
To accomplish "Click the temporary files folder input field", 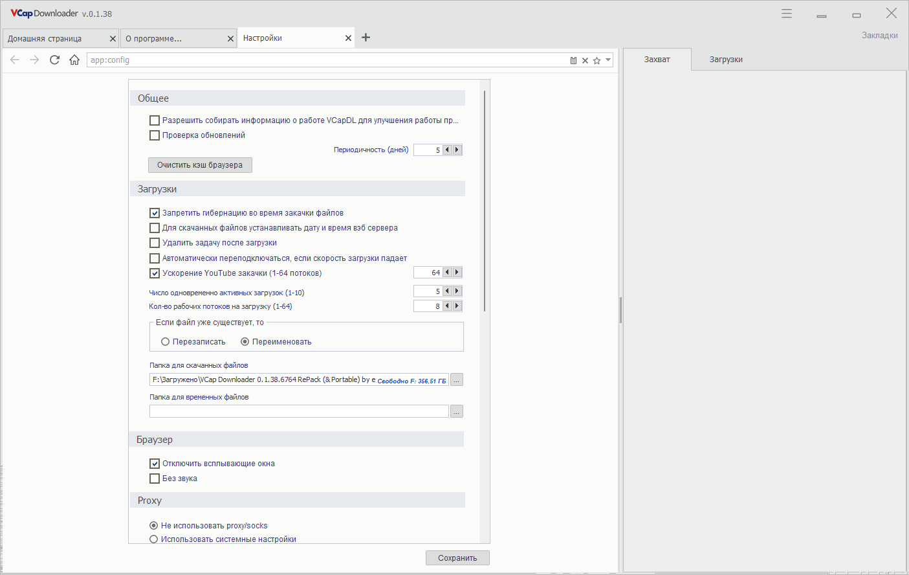I will coord(299,411).
